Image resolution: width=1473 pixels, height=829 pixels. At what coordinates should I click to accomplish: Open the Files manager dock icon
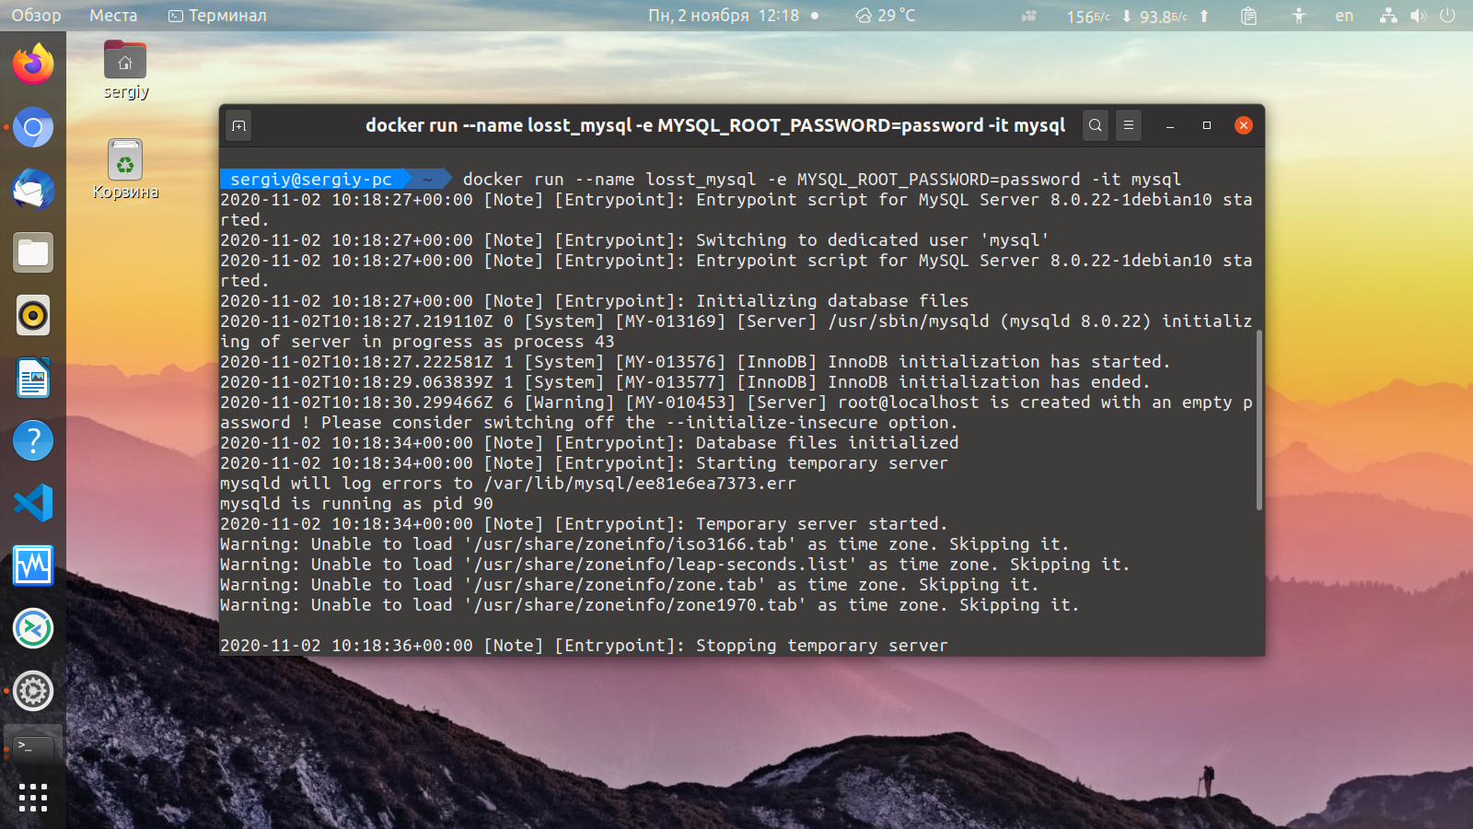click(33, 252)
